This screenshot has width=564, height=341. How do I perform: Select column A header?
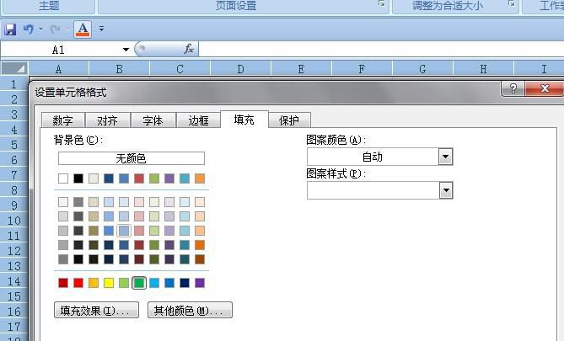click(59, 68)
